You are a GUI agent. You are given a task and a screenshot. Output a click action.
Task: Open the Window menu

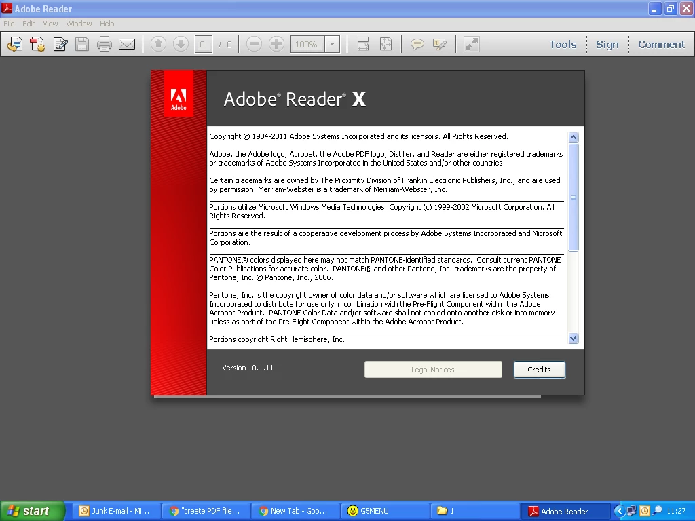[x=79, y=24]
